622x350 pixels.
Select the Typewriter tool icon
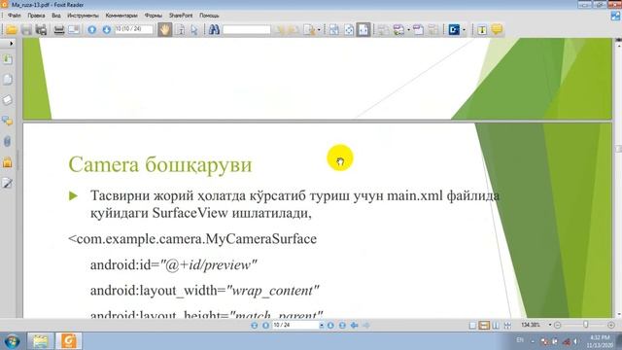(x=482, y=30)
